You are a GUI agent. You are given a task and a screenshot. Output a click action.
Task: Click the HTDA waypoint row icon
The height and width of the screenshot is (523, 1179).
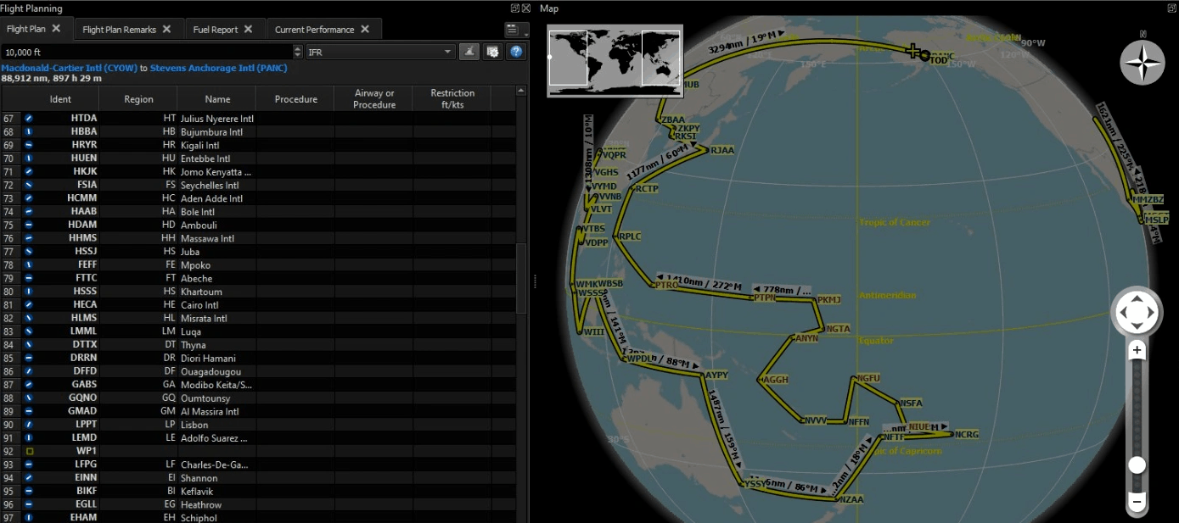click(x=29, y=119)
